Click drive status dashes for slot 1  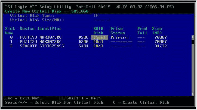(x=121, y=42)
